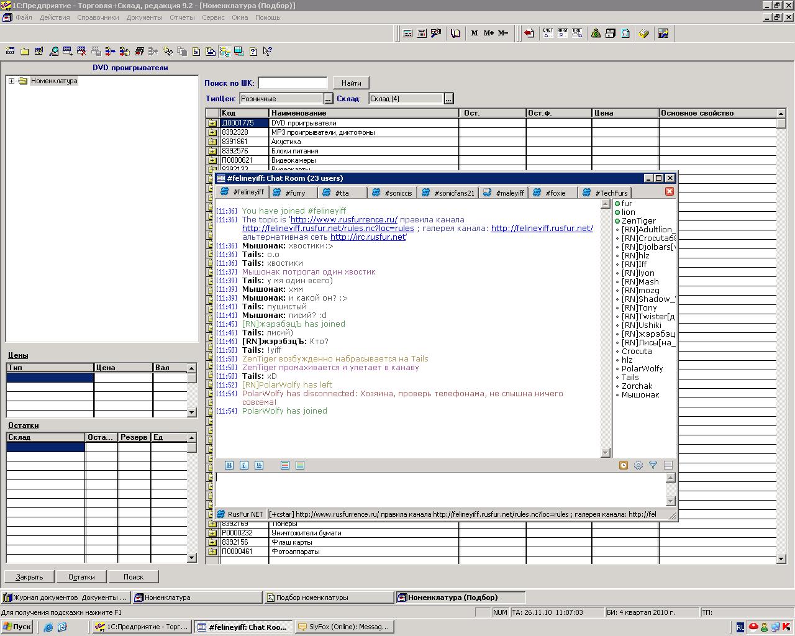Select ZenTiger in the chat user list

point(638,221)
